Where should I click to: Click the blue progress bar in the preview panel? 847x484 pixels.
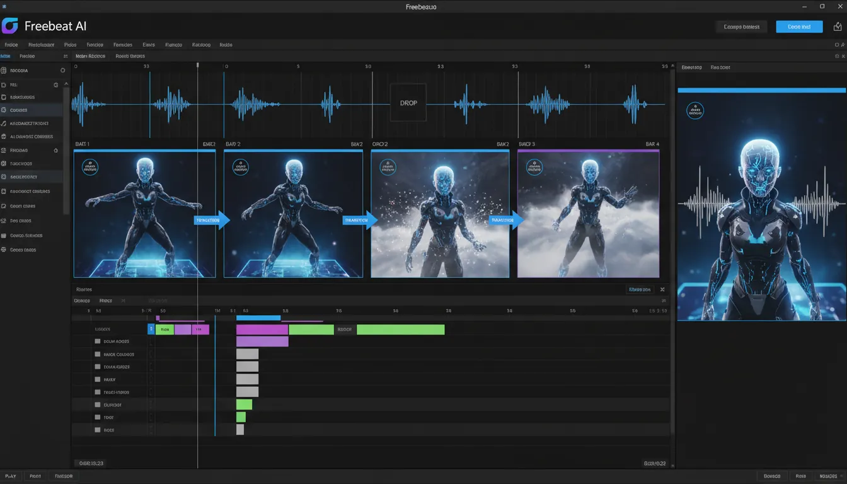tap(761, 89)
